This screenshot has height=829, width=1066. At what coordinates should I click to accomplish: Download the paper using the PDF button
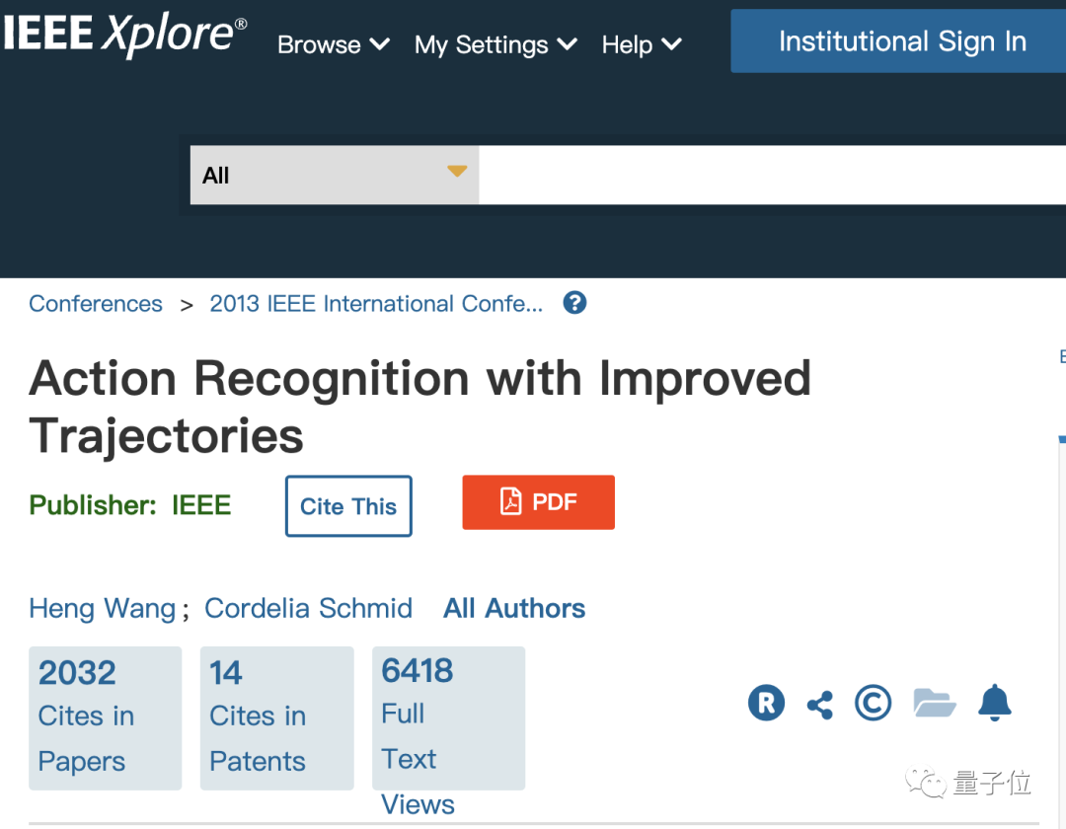point(538,502)
